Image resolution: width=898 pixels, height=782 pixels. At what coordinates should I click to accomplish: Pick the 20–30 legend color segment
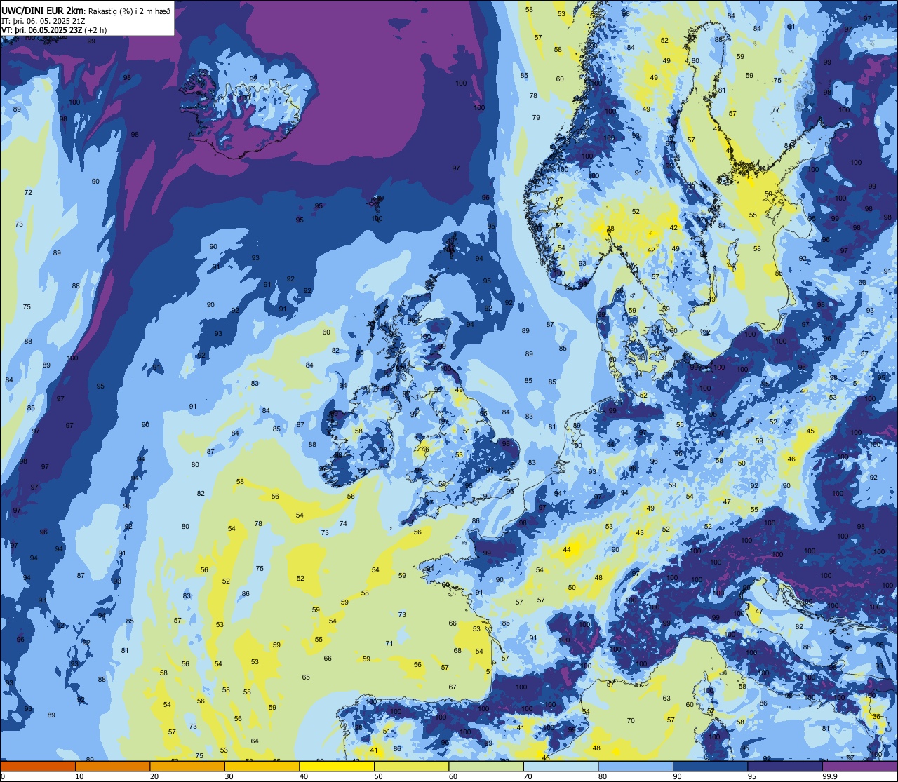click(187, 766)
